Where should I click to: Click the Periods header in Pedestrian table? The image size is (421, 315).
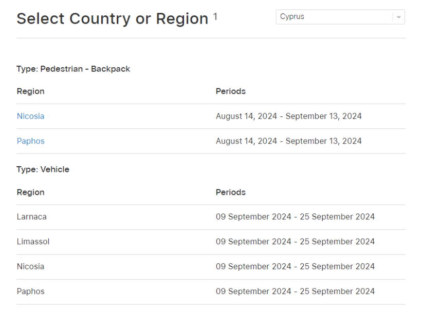231,91
